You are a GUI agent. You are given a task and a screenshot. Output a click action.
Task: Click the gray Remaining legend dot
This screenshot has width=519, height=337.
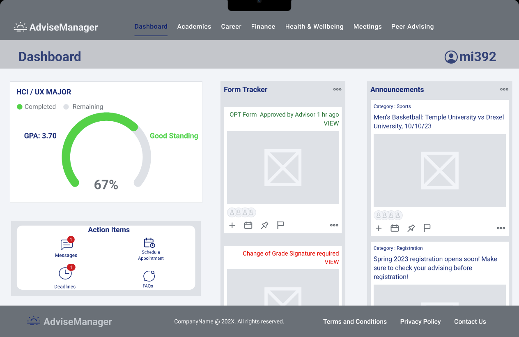coord(66,107)
